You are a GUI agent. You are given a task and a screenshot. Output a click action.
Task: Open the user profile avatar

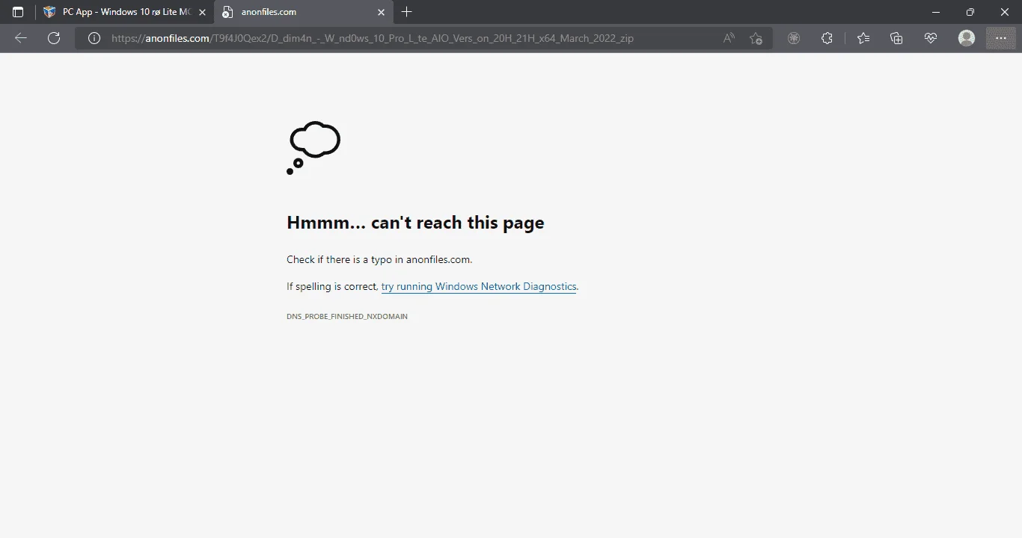click(967, 38)
